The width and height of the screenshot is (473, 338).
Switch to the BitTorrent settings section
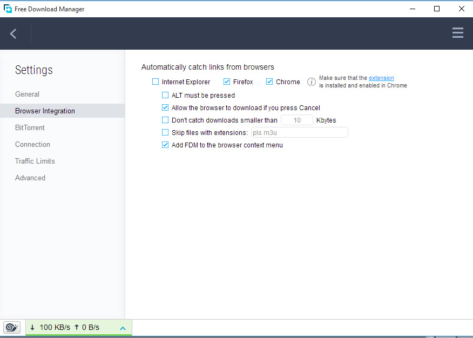pos(30,127)
